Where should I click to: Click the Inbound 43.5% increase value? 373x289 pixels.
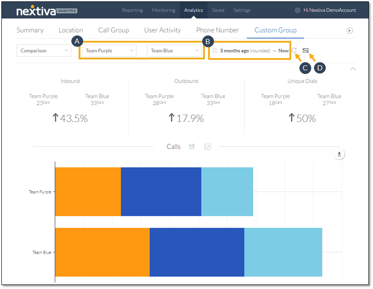70,118
